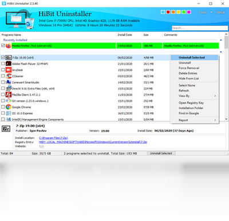Open the HKEY_LOCAL_MACHINE registry entry link
The height and width of the screenshot is (221, 229).
pyautogui.click(x=93, y=142)
